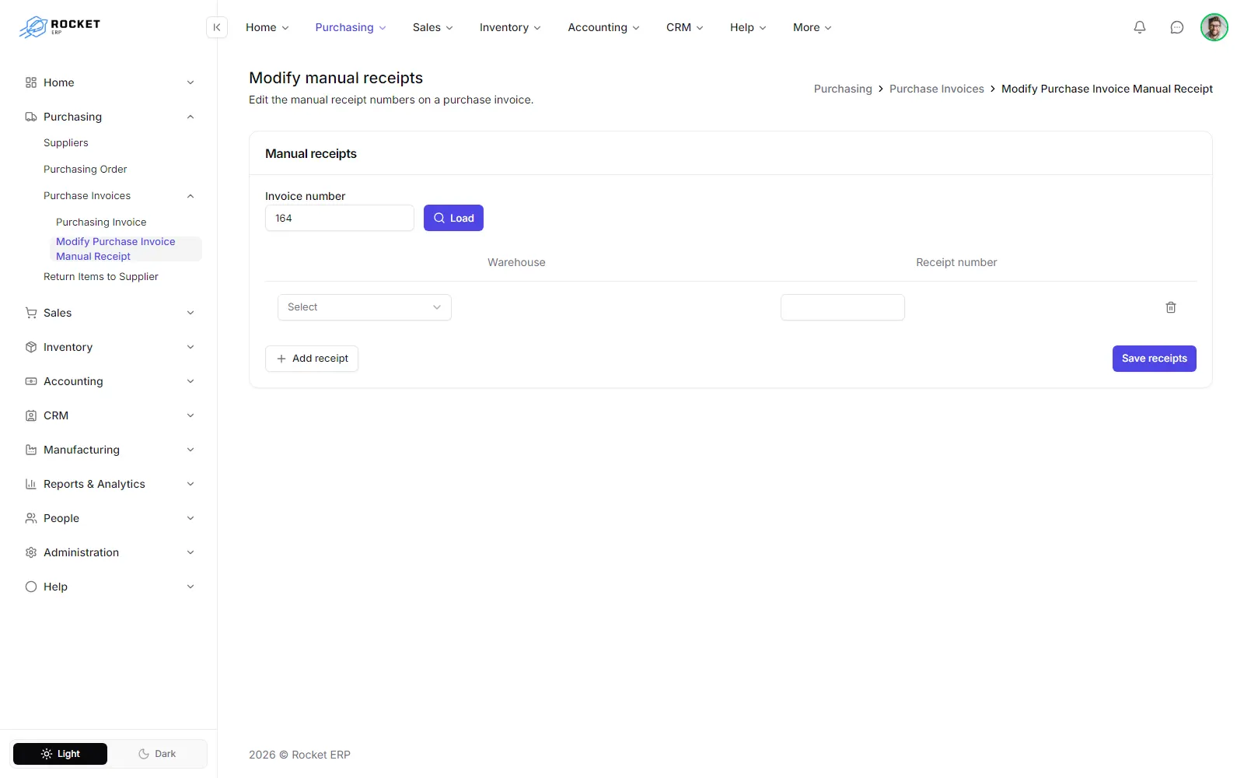Screen dimensions: 1244x778
Task: Click the Invoice number input field
Action: [340, 218]
